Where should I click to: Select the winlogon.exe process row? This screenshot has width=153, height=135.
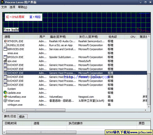click(75, 105)
